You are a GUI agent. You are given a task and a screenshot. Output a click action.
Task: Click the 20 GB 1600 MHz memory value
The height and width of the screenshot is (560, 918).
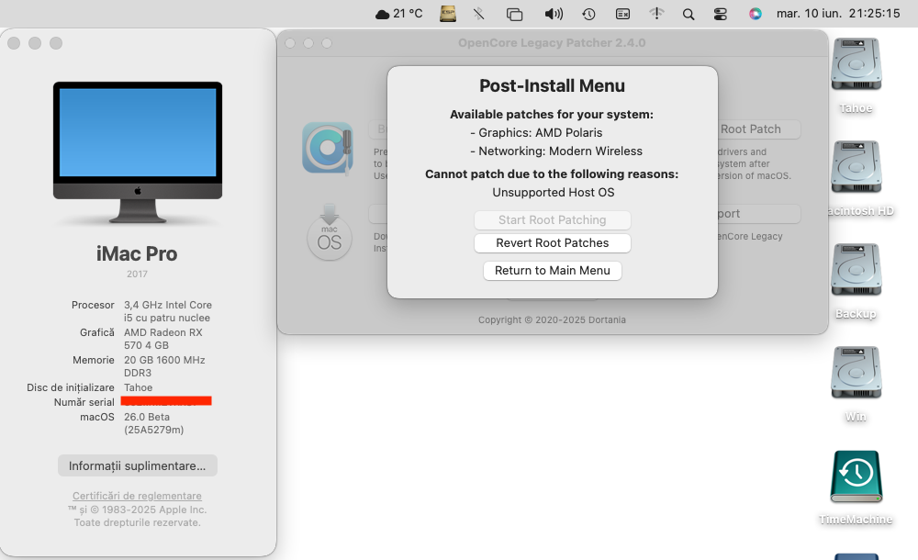click(164, 366)
